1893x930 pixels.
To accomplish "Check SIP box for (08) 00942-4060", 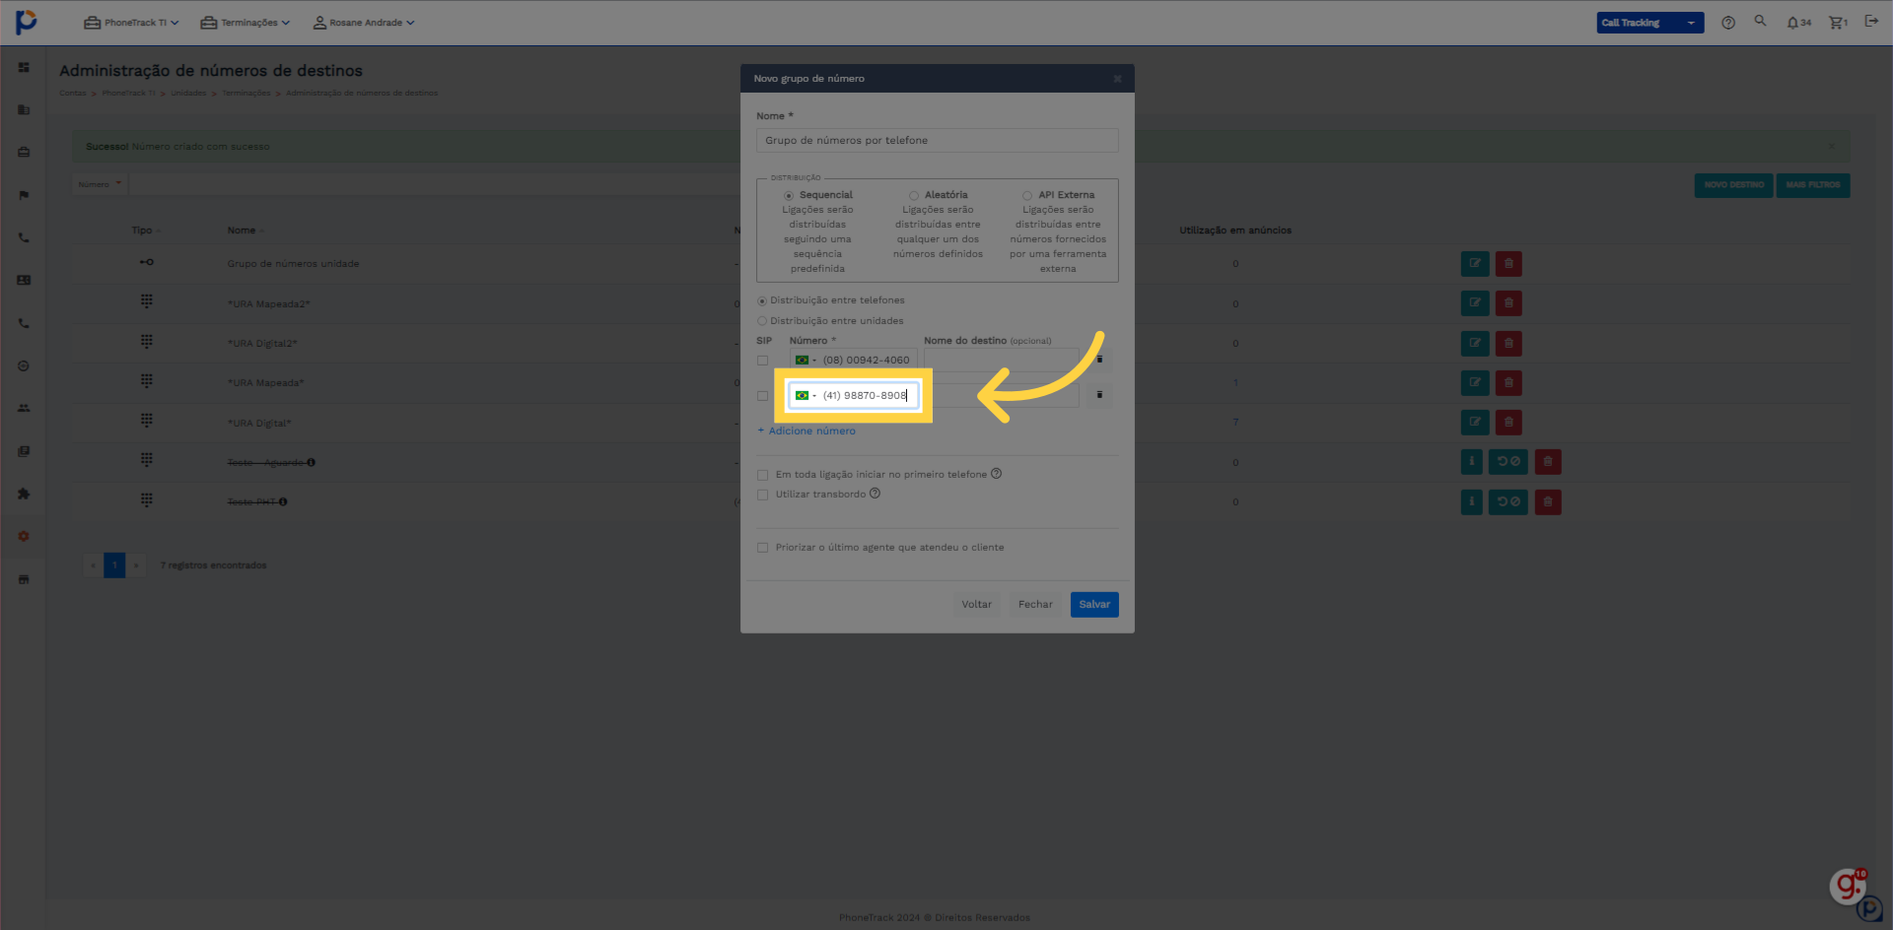I will 762,361.
